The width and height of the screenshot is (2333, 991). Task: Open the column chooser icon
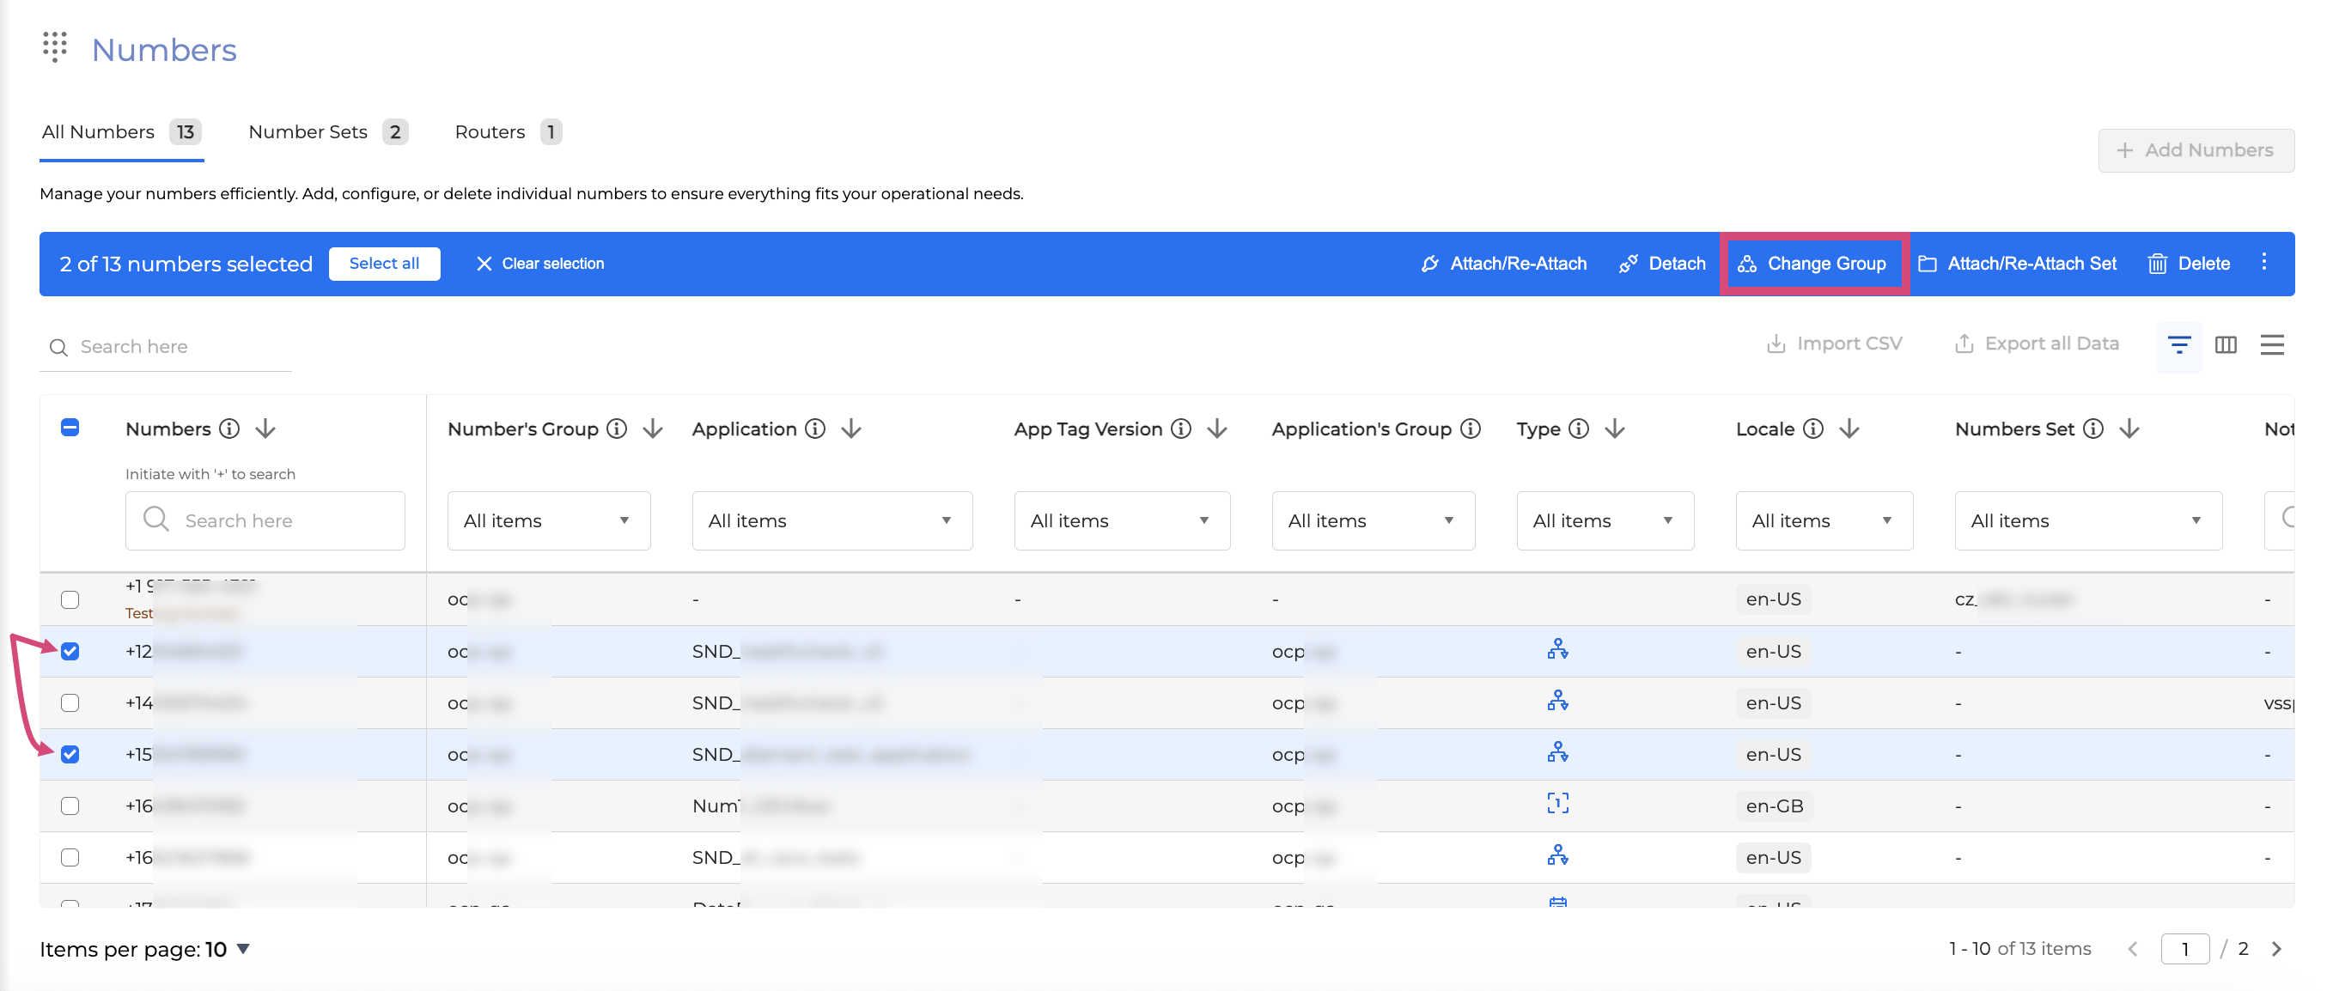point(2226,345)
